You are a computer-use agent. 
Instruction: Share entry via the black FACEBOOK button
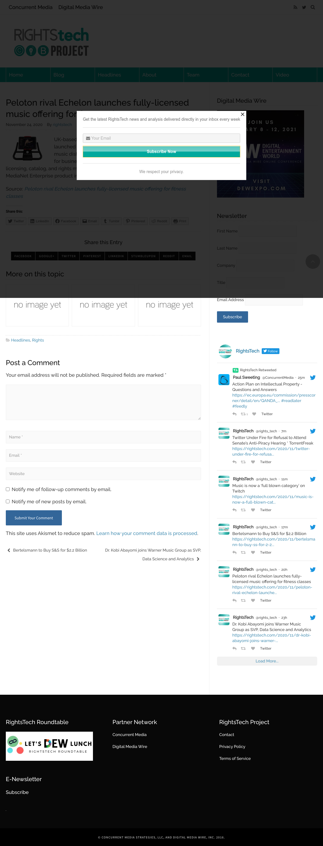(x=23, y=256)
